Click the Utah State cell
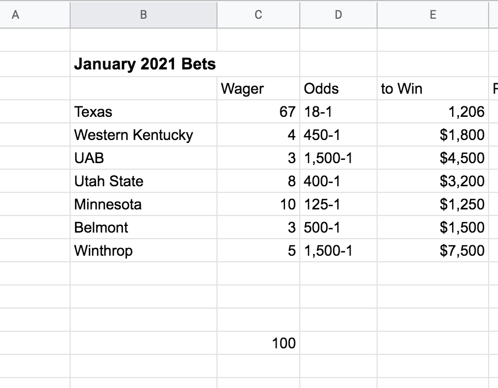The image size is (498, 388). click(144, 181)
